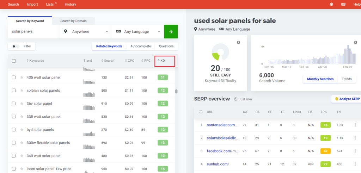Sort by PPC column header
Image resolution: width=361 pixels, height=173 pixels.
click(146, 61)
